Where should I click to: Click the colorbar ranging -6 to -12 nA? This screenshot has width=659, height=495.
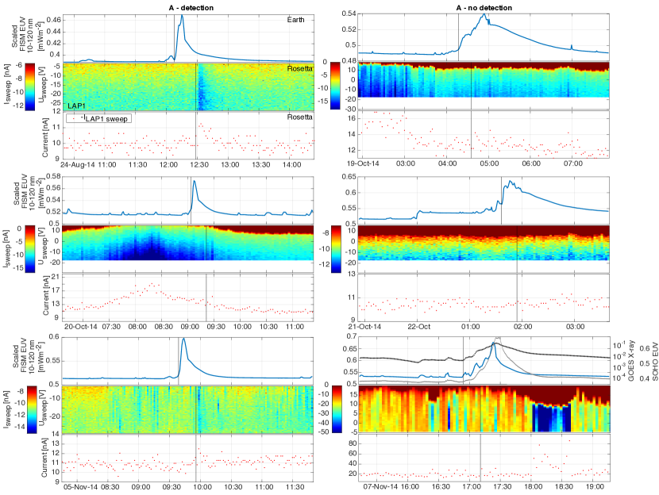click(x=30, y=87)
